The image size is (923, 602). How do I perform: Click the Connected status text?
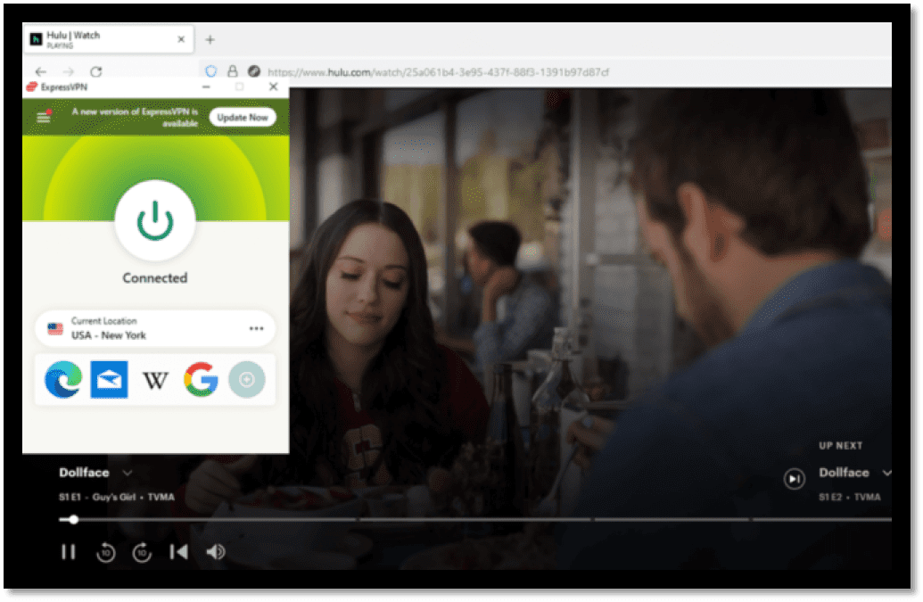(x=155, y=277)
